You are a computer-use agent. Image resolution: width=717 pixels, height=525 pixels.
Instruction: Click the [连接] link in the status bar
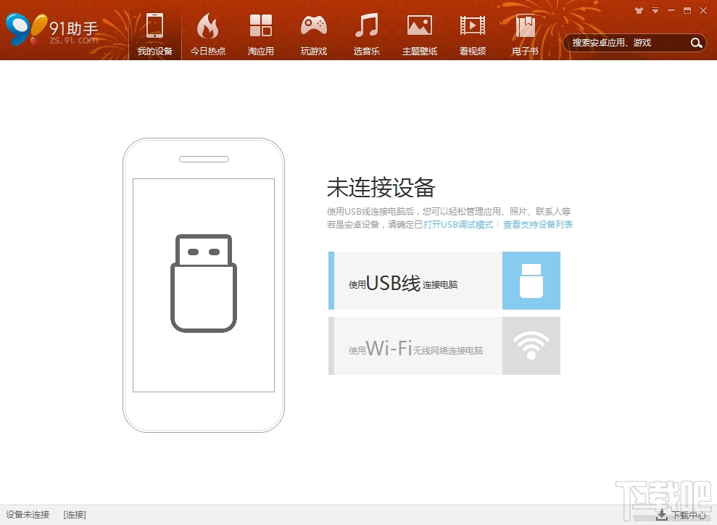[75, 515]
